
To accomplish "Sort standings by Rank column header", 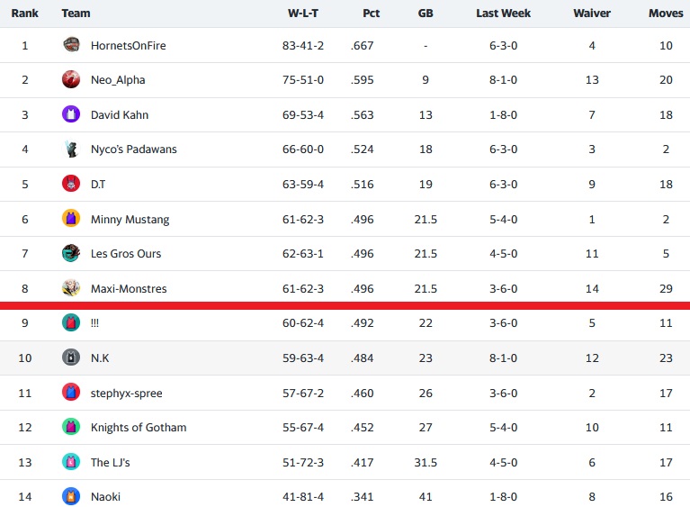I will (x=24, y=14).
